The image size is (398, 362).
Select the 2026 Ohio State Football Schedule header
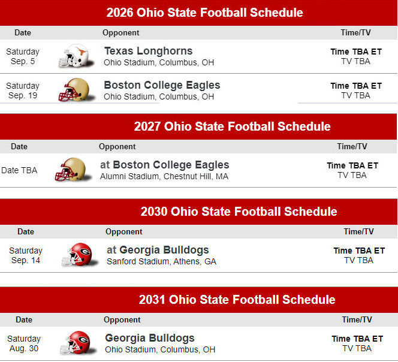click(x=204, y=13)
